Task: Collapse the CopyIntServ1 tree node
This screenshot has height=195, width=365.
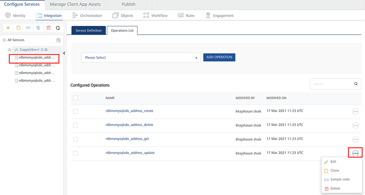Action: [x=9, y=50]
